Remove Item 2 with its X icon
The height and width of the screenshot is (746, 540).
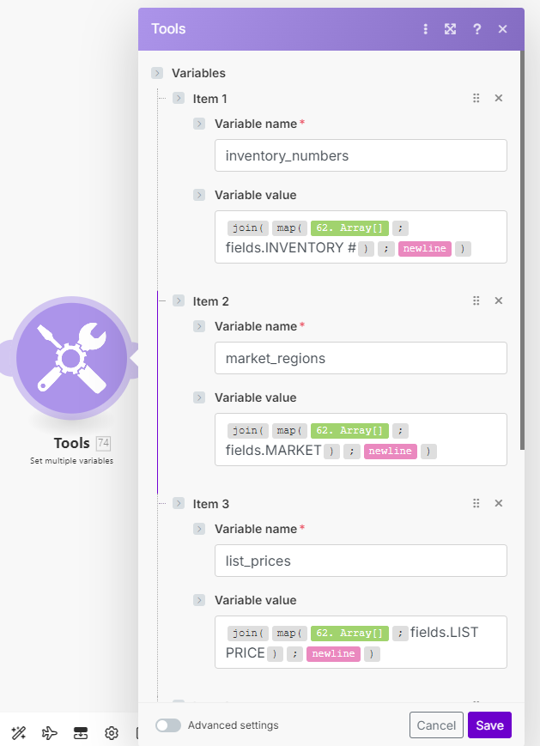(498, 301)
